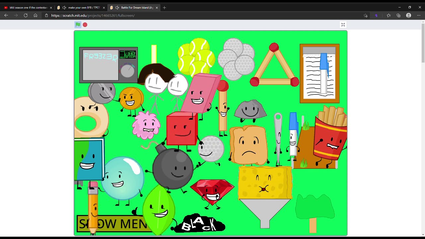
Task: Click the red Blocky cube character
Action: click(x=182, y=129)
